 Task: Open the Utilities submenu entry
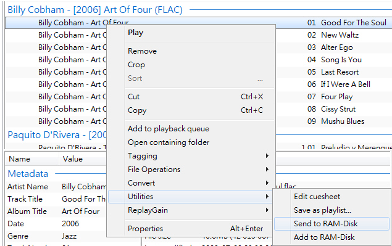(191, 197)
